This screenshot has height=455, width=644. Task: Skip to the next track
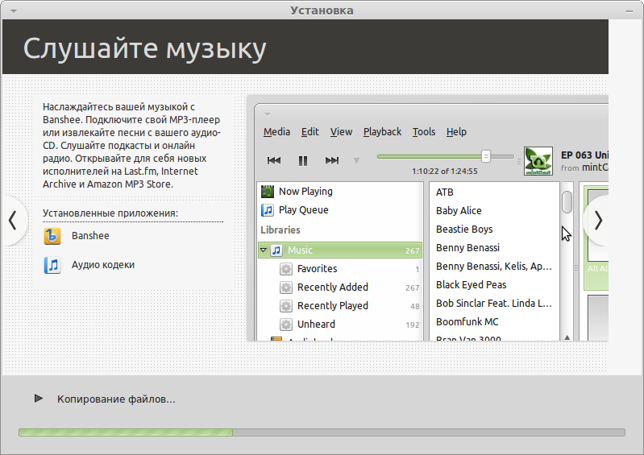click(332, 160)
